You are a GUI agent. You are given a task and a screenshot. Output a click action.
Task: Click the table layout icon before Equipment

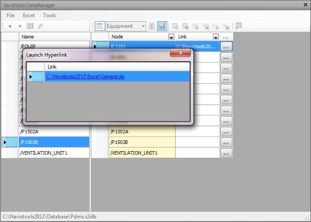pos(100,26)
